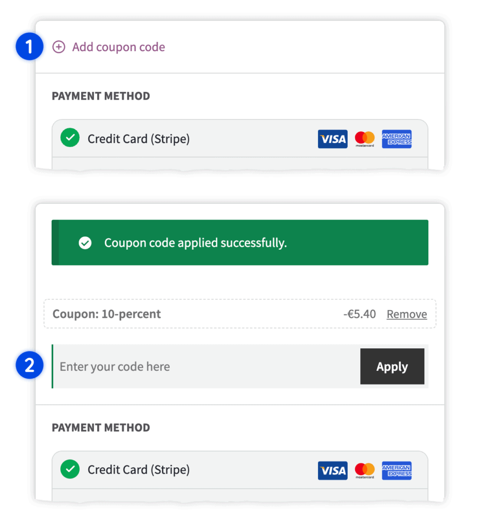Screen dimensions: 480x523
Task: Click the Coupon: 10-percent label
Action: 106,314
